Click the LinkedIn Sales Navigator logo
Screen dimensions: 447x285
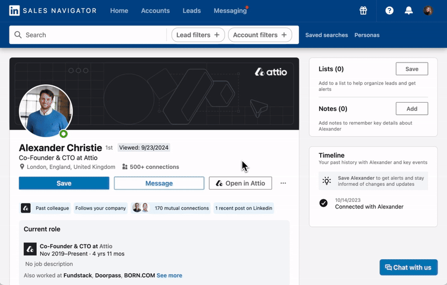coord(53,11)
